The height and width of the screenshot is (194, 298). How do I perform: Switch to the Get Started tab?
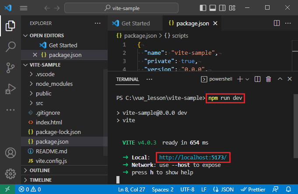[135, 23]
